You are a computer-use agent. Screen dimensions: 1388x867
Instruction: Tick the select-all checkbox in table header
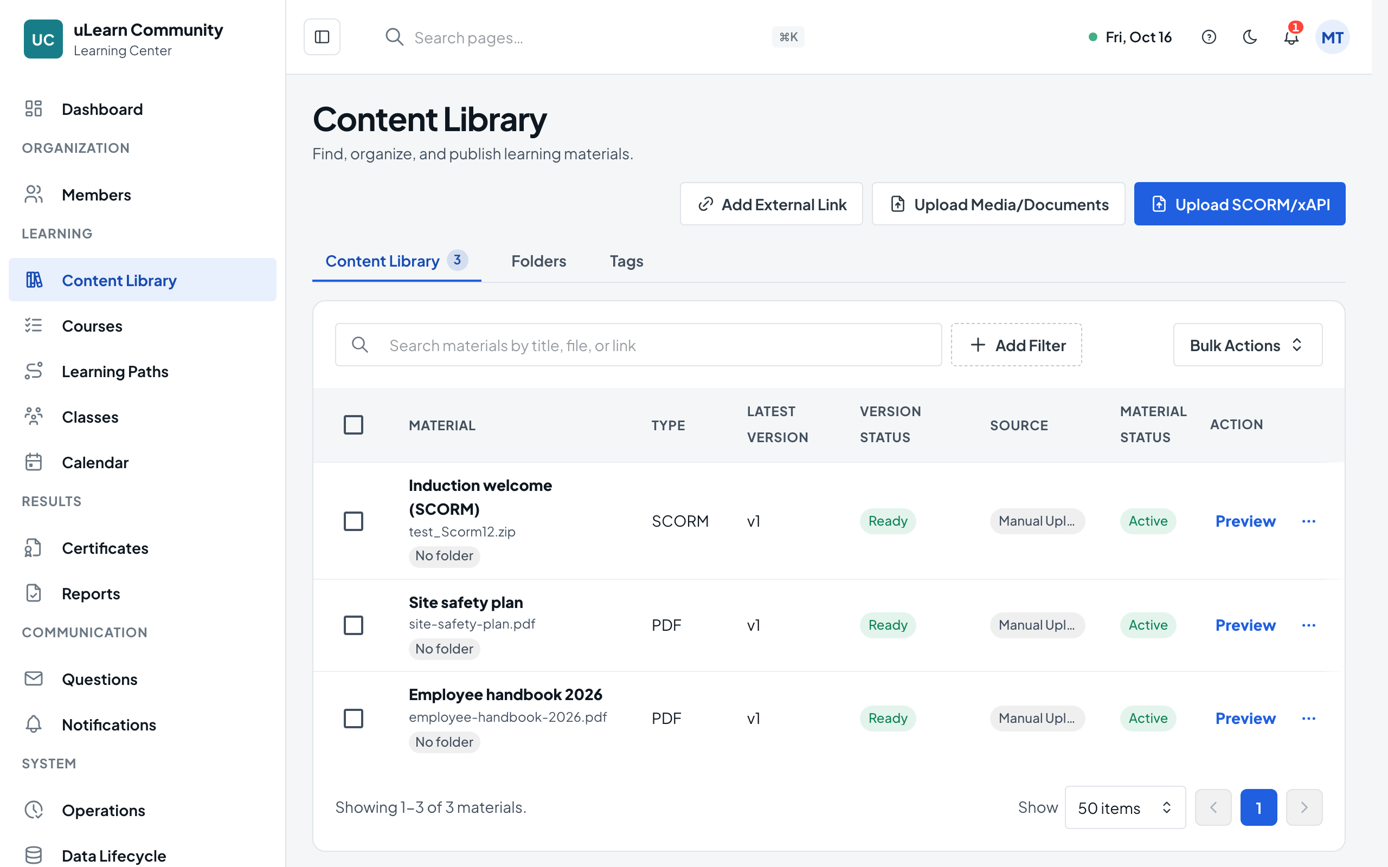[x=354, y=425]
